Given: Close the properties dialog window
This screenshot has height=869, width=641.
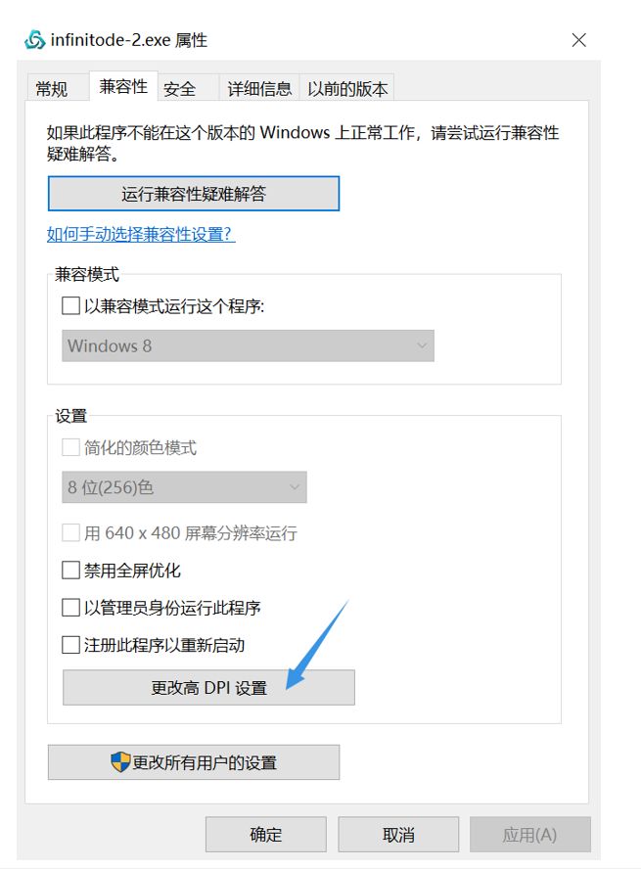Looking at the screenshot, I should click(578, 40).
